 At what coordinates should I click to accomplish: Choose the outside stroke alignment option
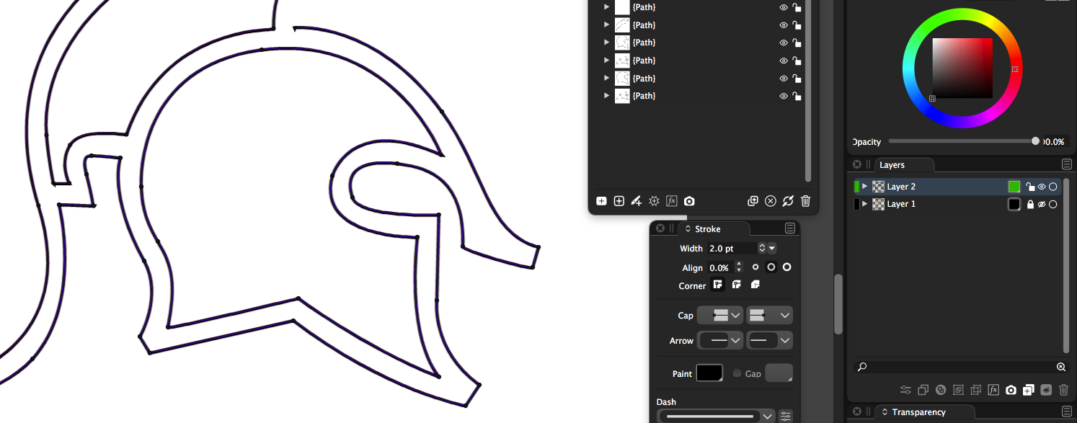point(787,267)
